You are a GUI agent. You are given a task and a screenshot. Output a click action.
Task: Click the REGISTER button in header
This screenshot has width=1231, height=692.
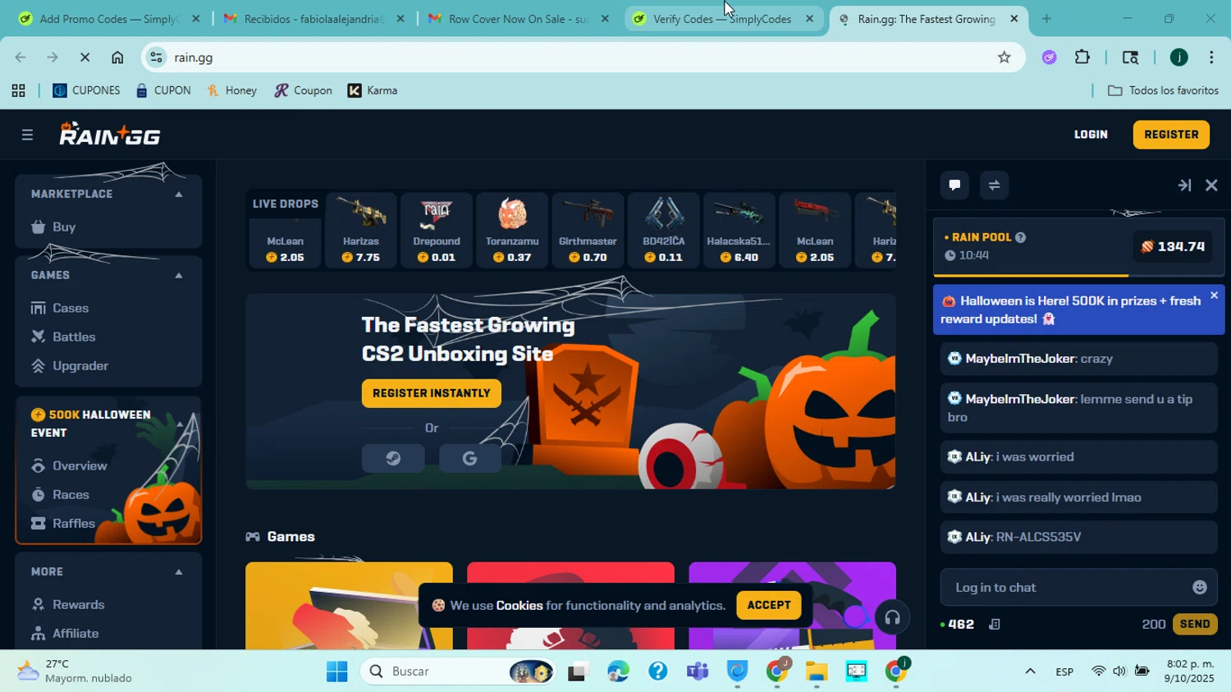pos(1171,135)
